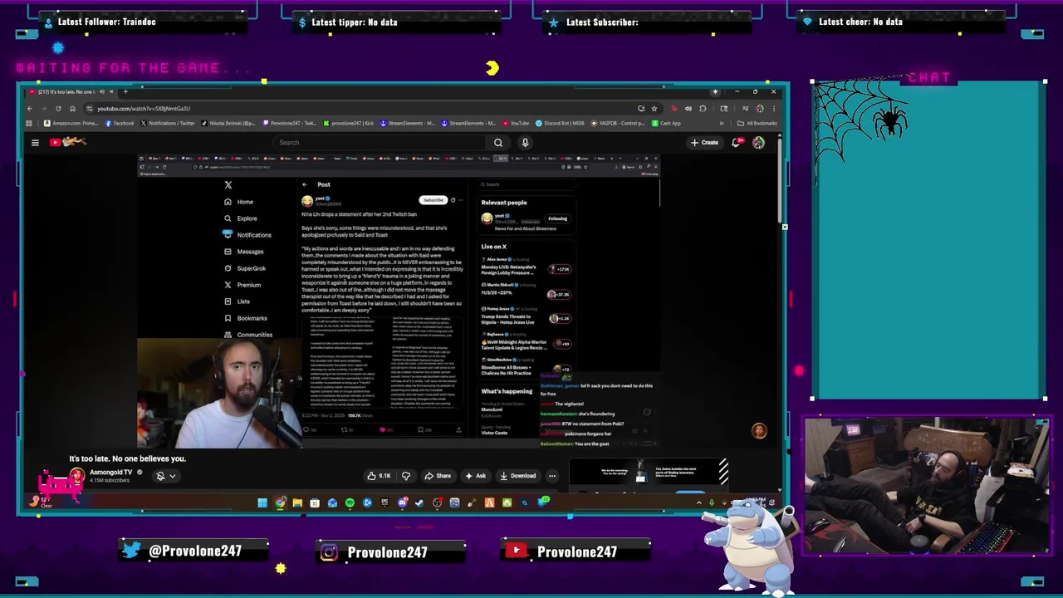Image resolution: width=1063 pixels, height=598 pixels.
Task: Open the provolone247 | Kick bookmark
Action: (349, 123)
